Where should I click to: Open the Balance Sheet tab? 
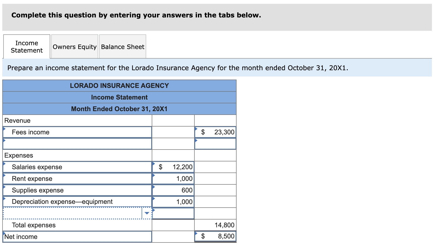[x=123, y=46]
